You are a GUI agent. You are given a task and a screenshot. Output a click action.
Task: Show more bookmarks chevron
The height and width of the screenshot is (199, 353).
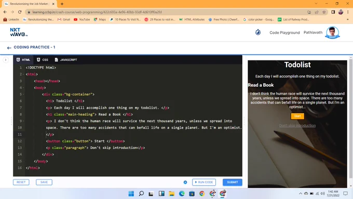click(347, 20)
